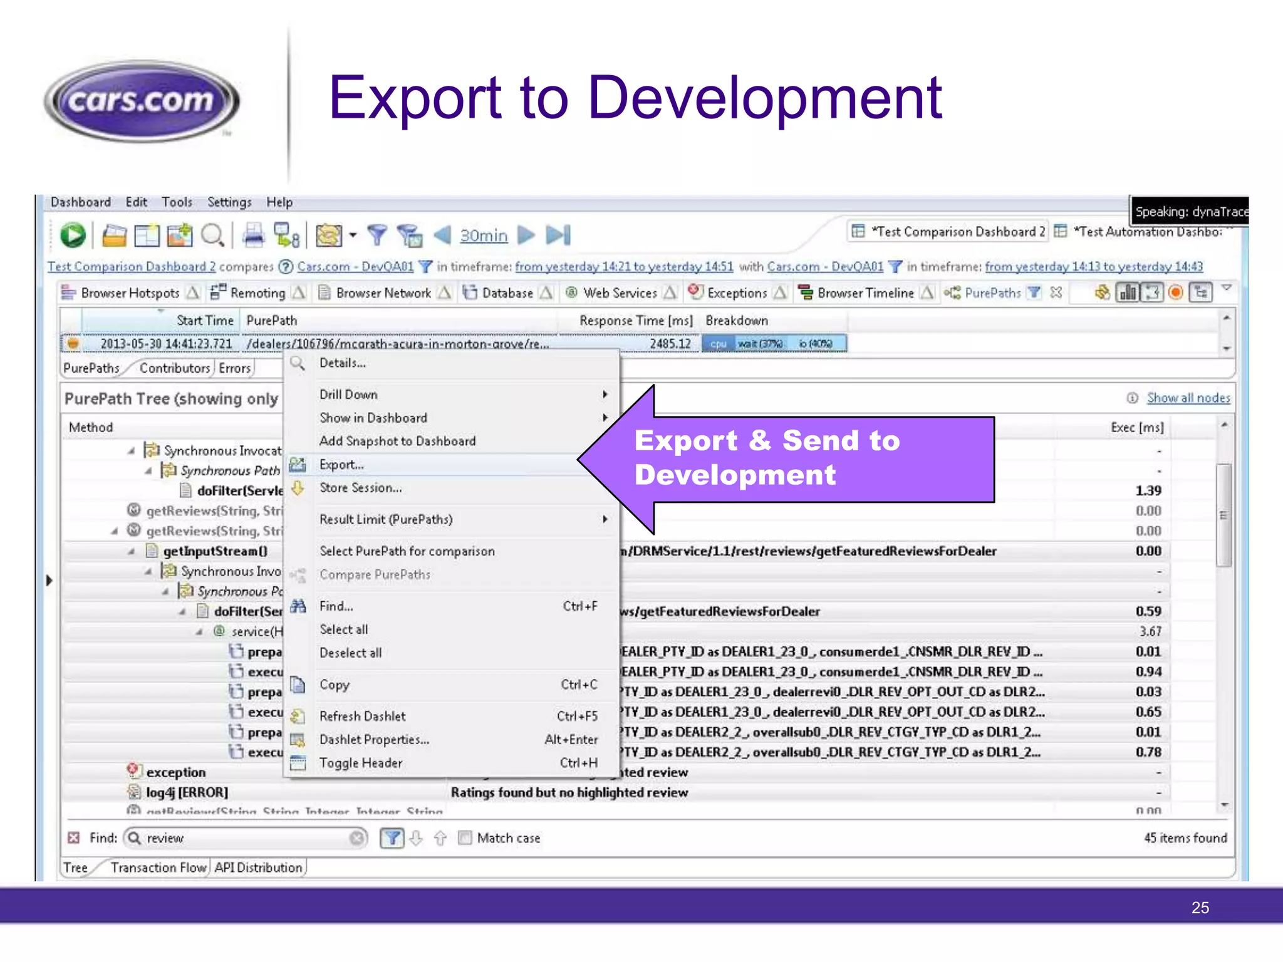Screen dimensions: 1283x962
Task: Switch to Database tab
Action: (x=507, y=293)
